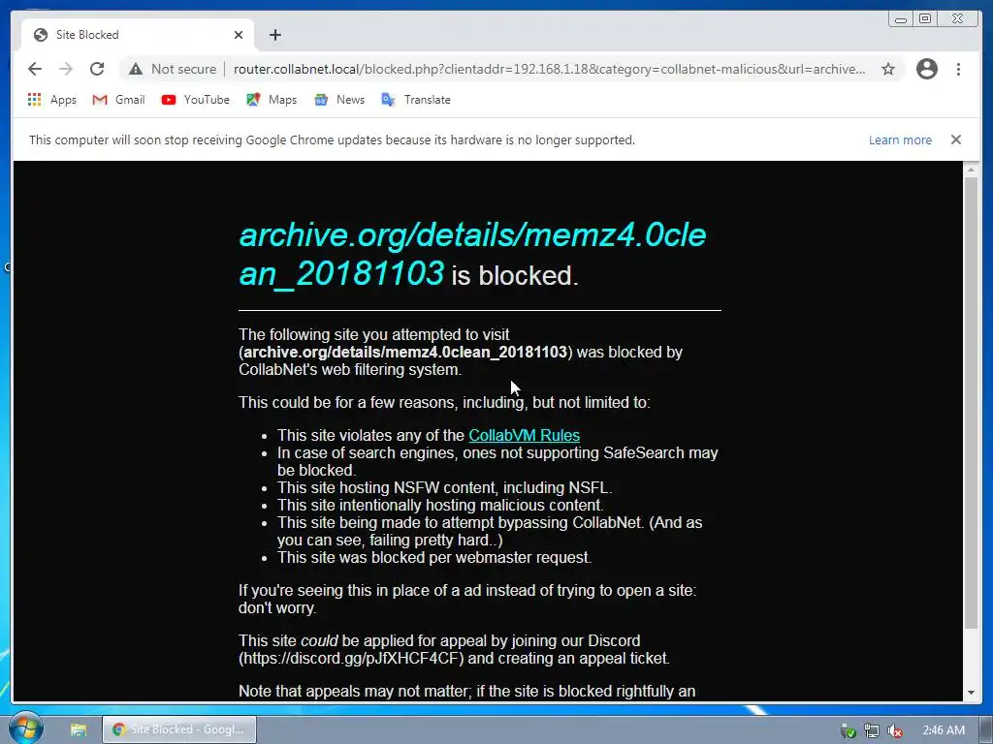Click the Discord invite URL text

click(351, 658)
